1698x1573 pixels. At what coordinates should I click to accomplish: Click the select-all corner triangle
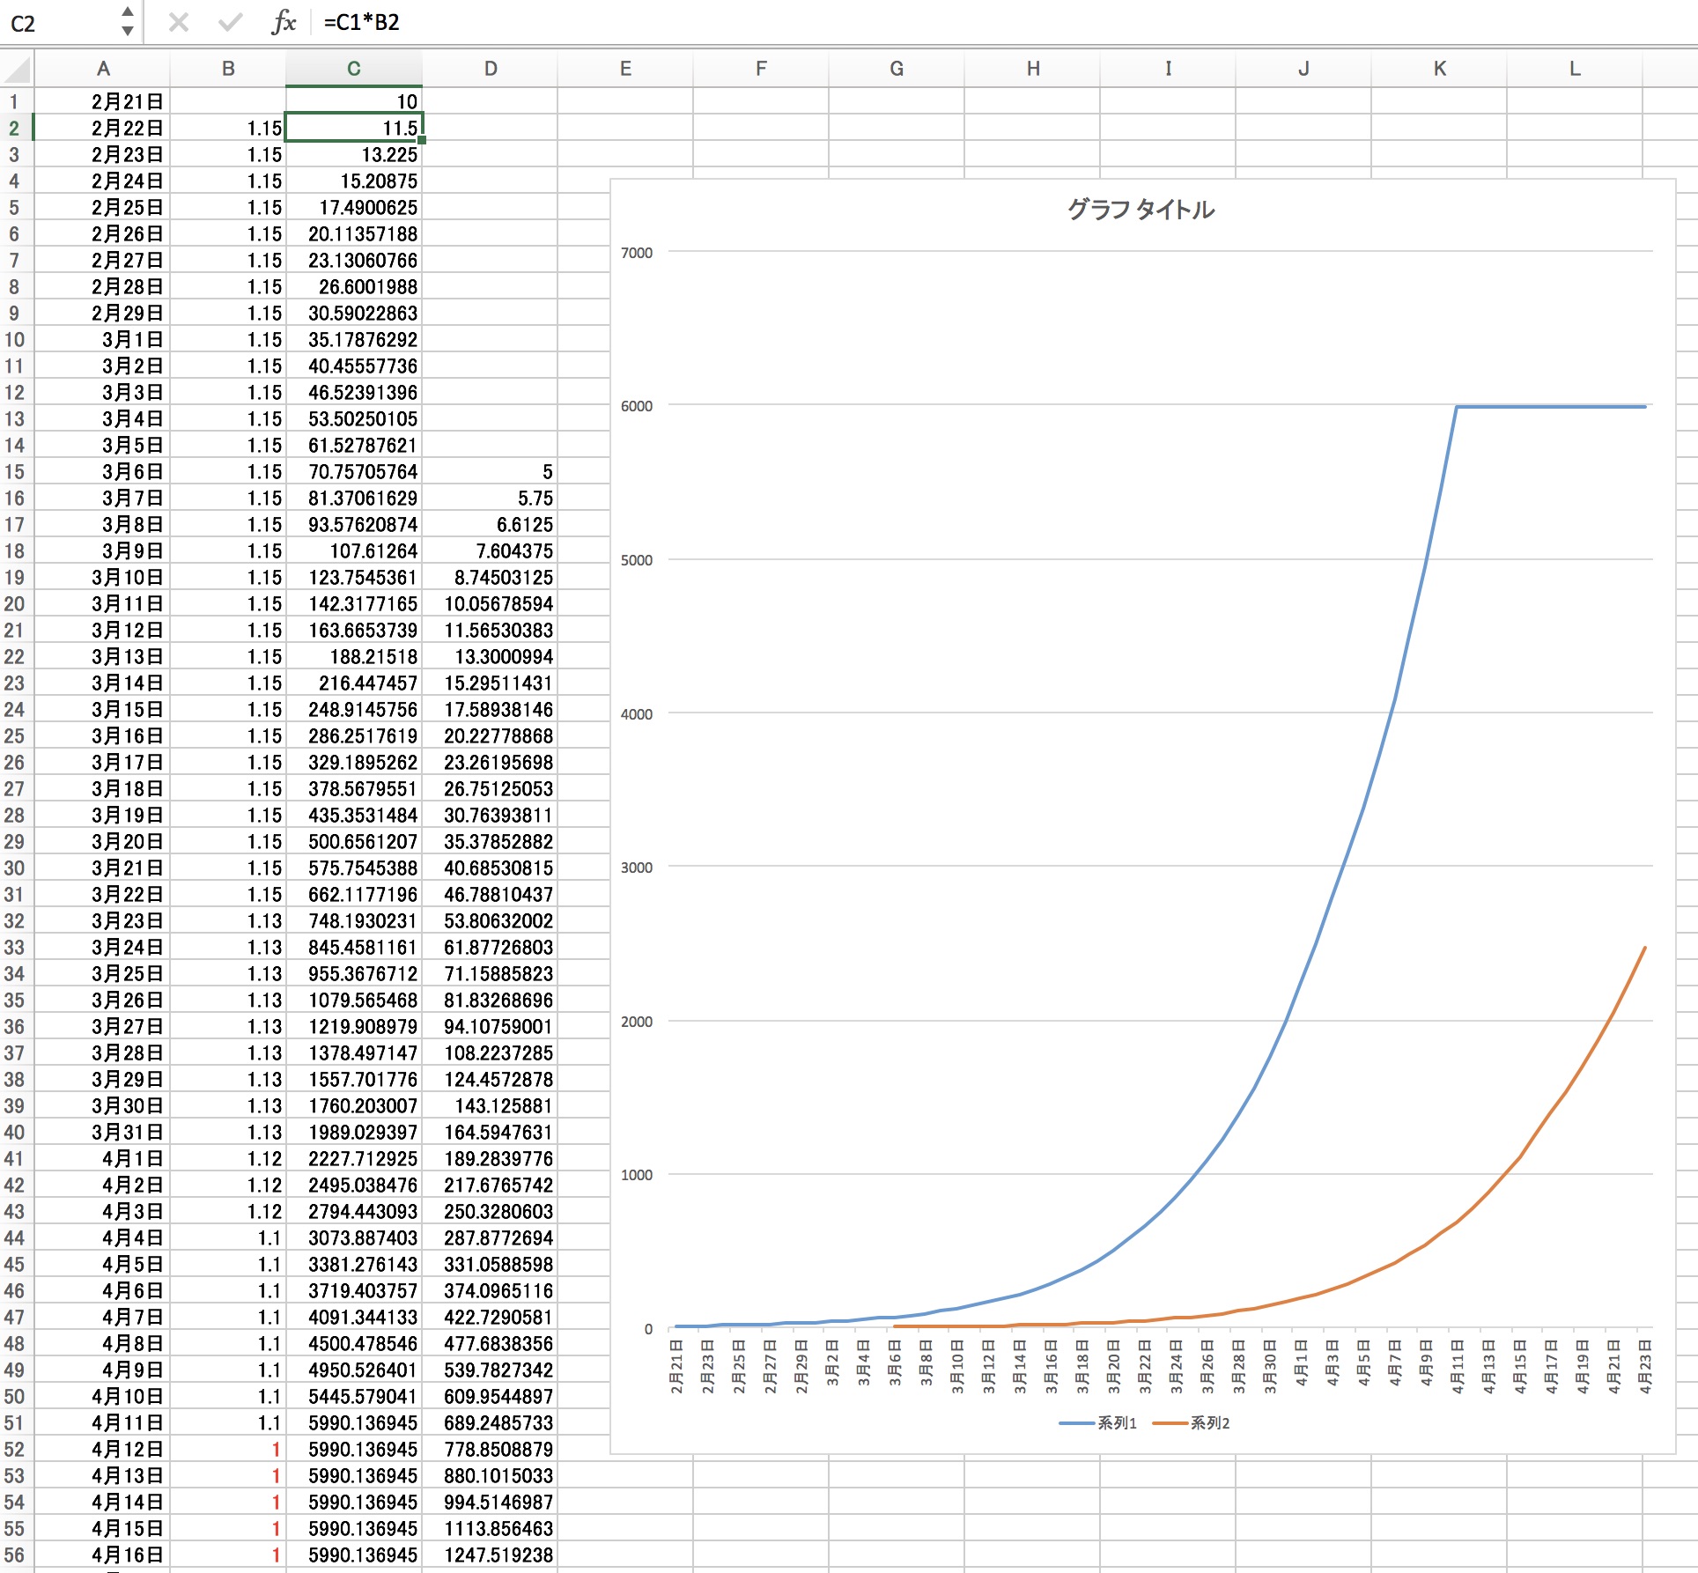[18, 69]
